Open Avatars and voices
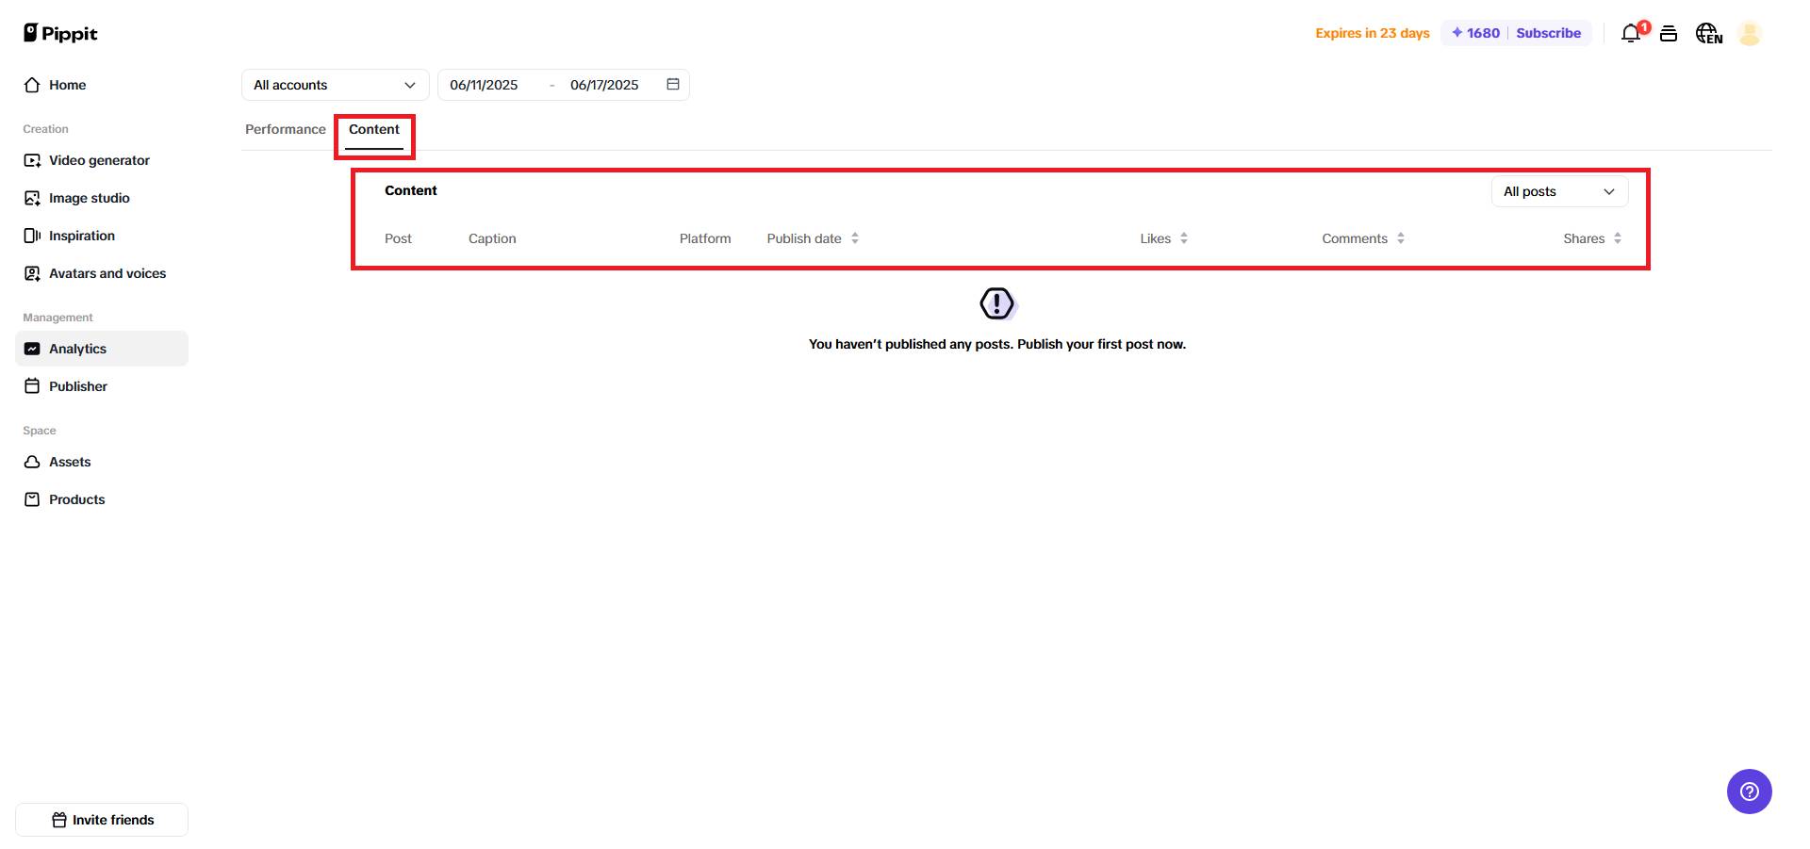1810x849 pixels. (102, 273)
